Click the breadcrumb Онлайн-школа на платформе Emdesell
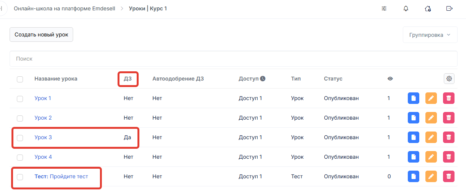Image resolution: width=466 pixels, height=194 pixels. (x=64, y=8)
